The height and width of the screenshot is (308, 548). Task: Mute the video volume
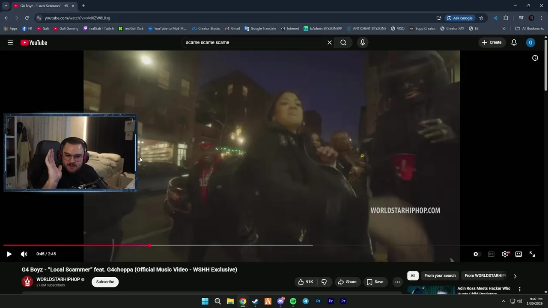tap(24, 254)
